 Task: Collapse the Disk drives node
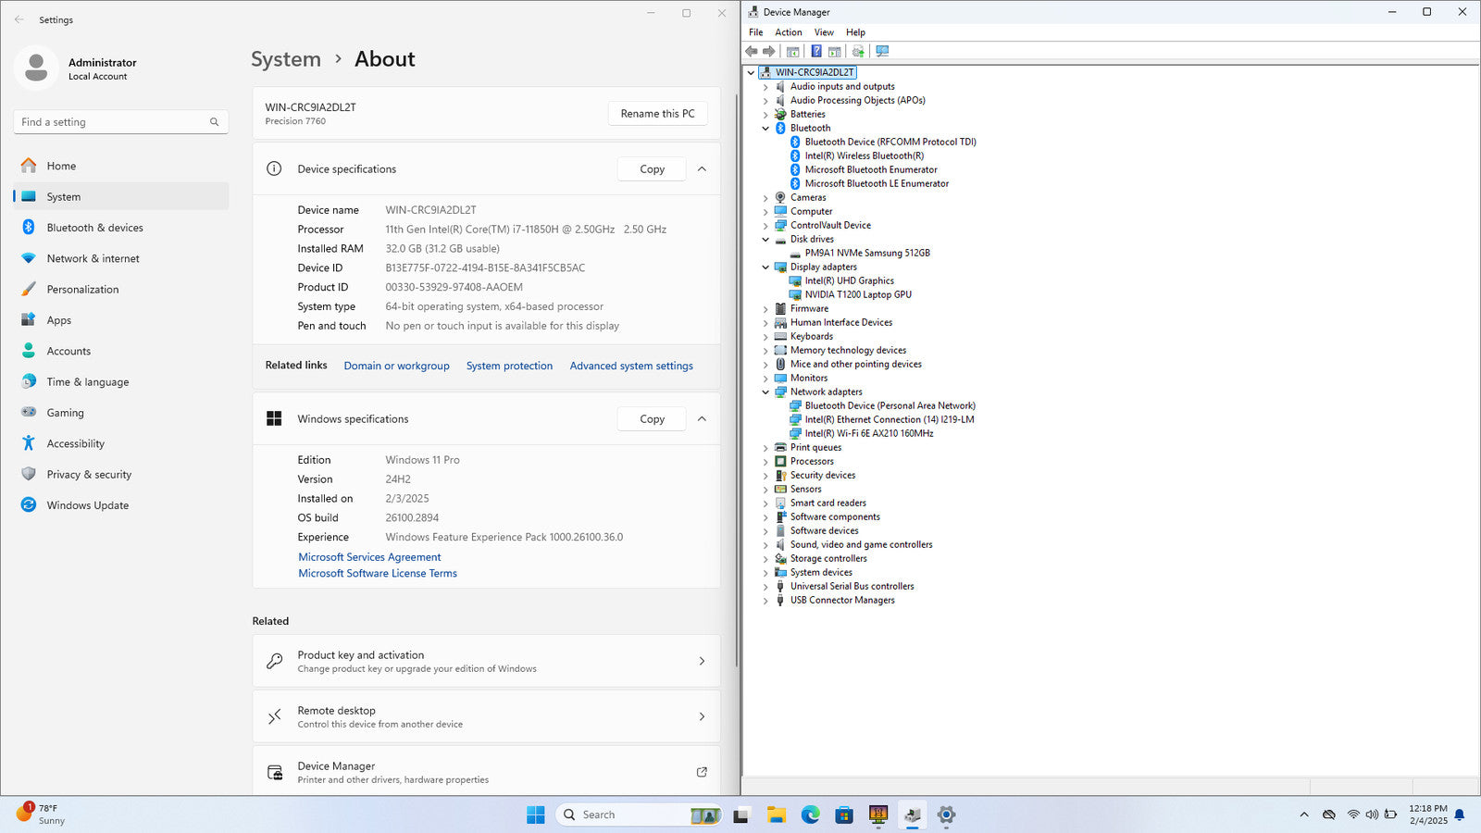click(x=765, y=239)
